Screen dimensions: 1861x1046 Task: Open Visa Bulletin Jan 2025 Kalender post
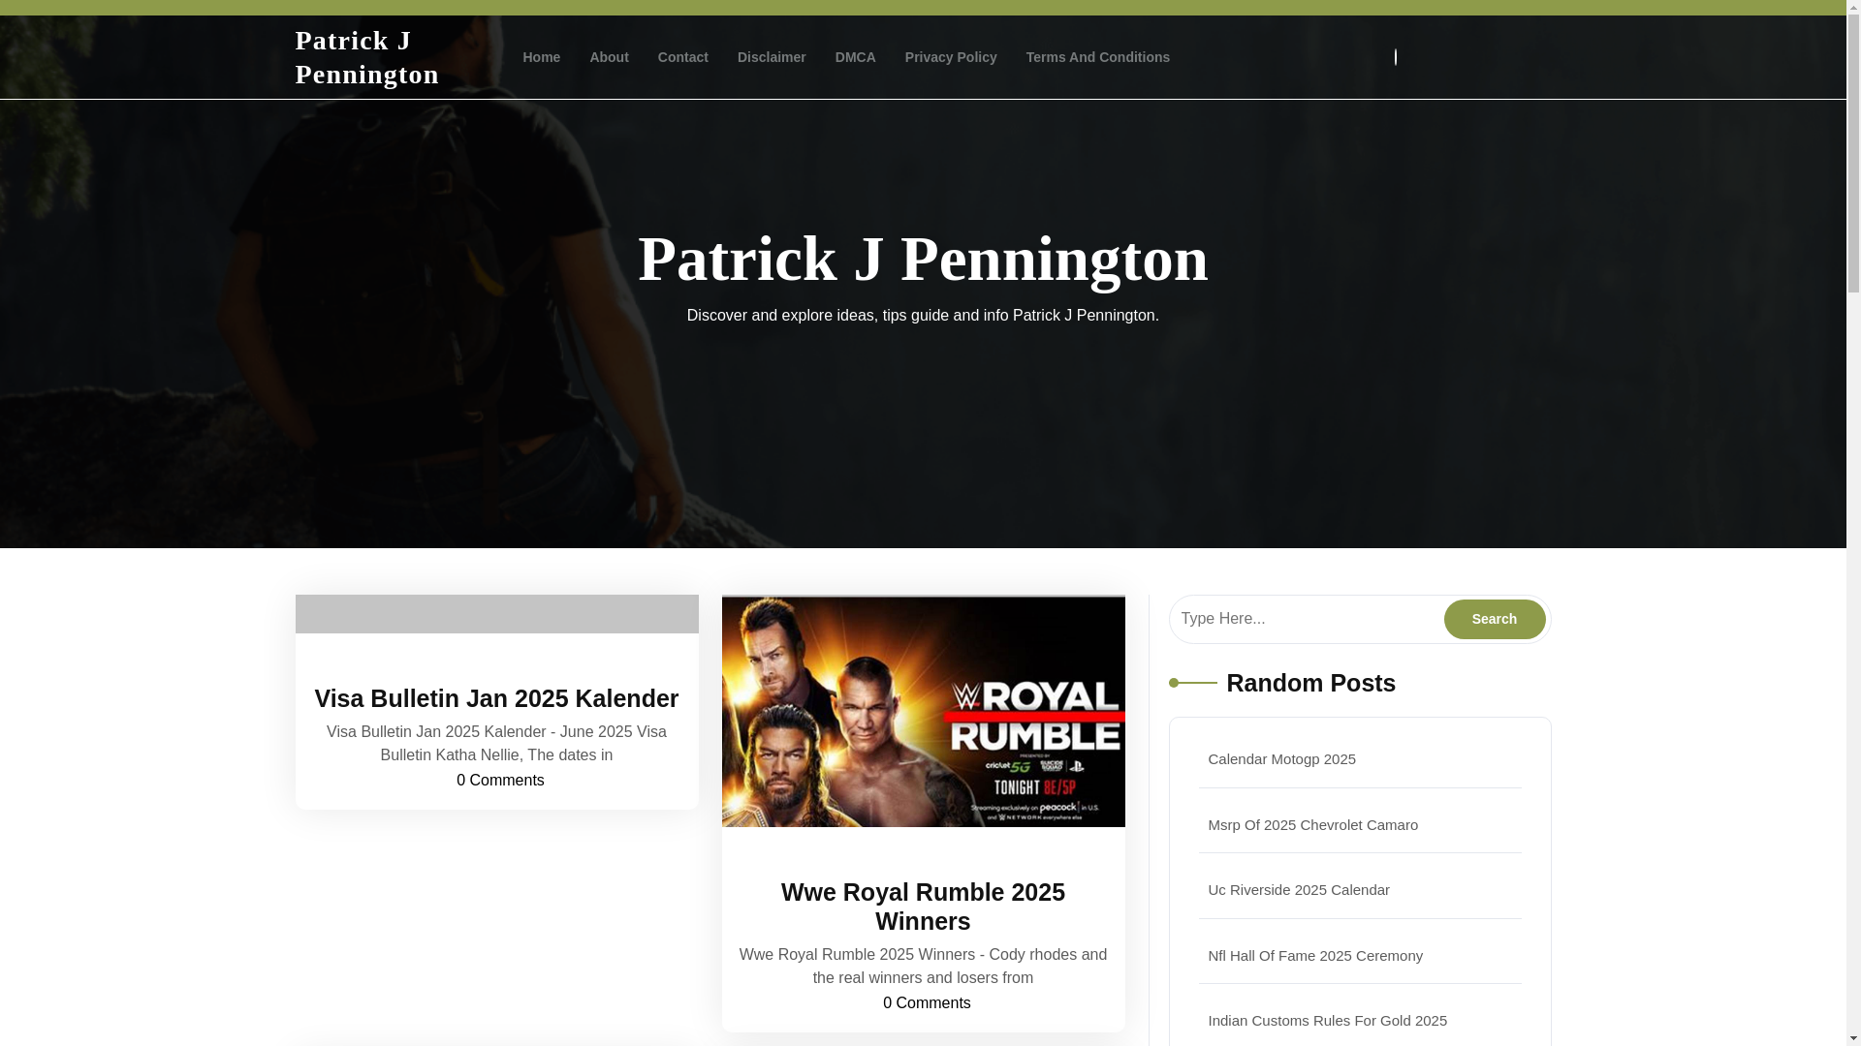coord(496,698)
